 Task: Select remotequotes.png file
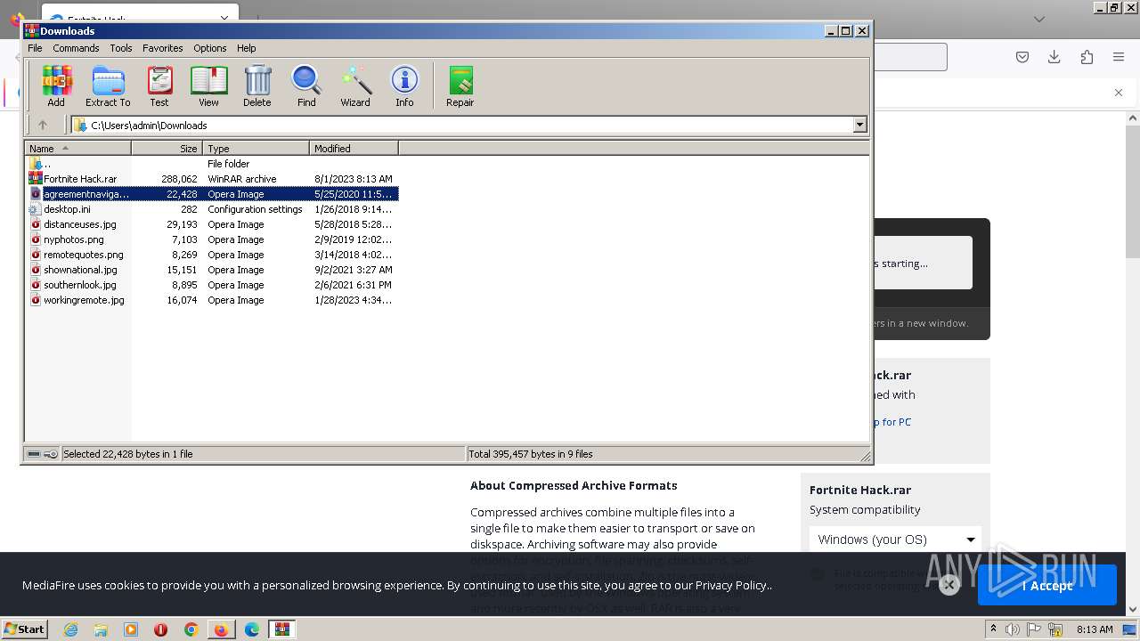pos(212,255)
